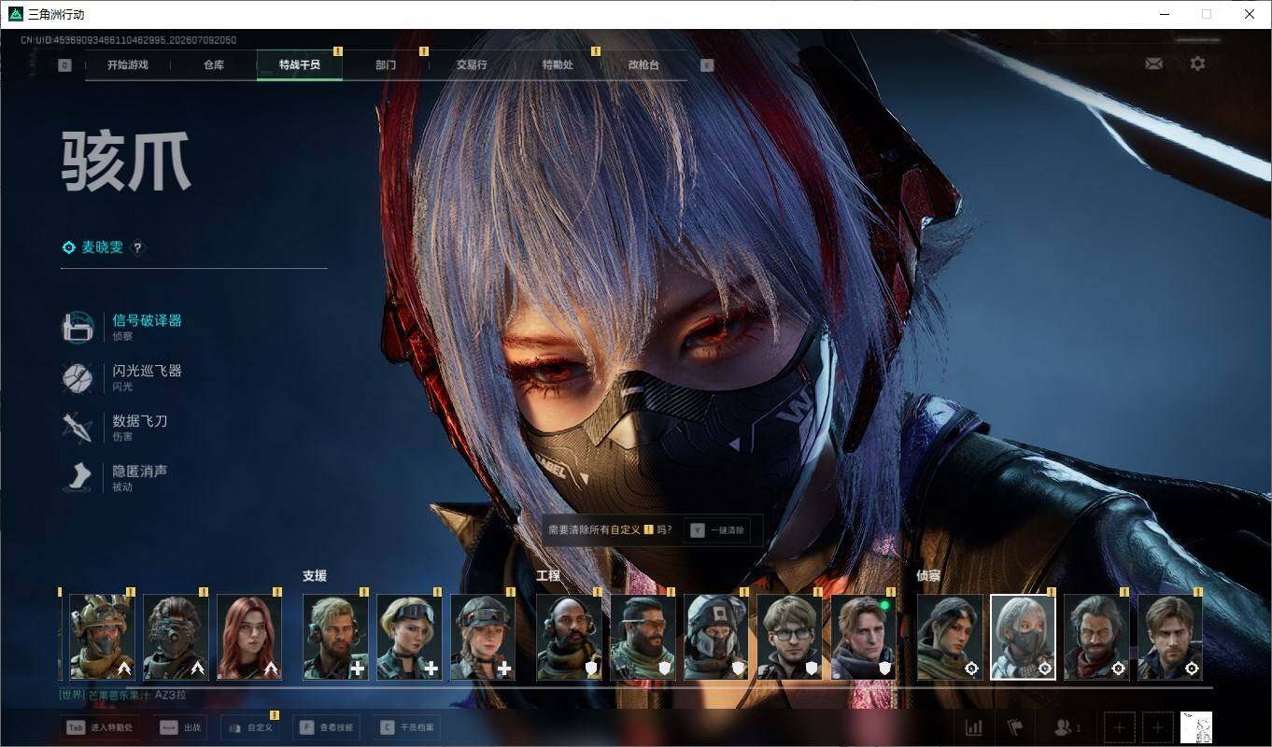The height and width of the screenshot is (747, 1272).
Task: Select the 数据飞刀 skill
Action: [x=115, y=428]
